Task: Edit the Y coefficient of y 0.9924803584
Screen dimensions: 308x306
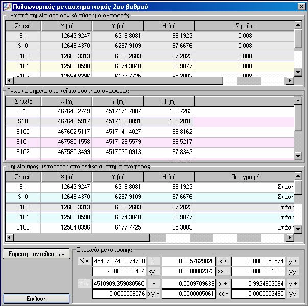Action: point(258,284)
